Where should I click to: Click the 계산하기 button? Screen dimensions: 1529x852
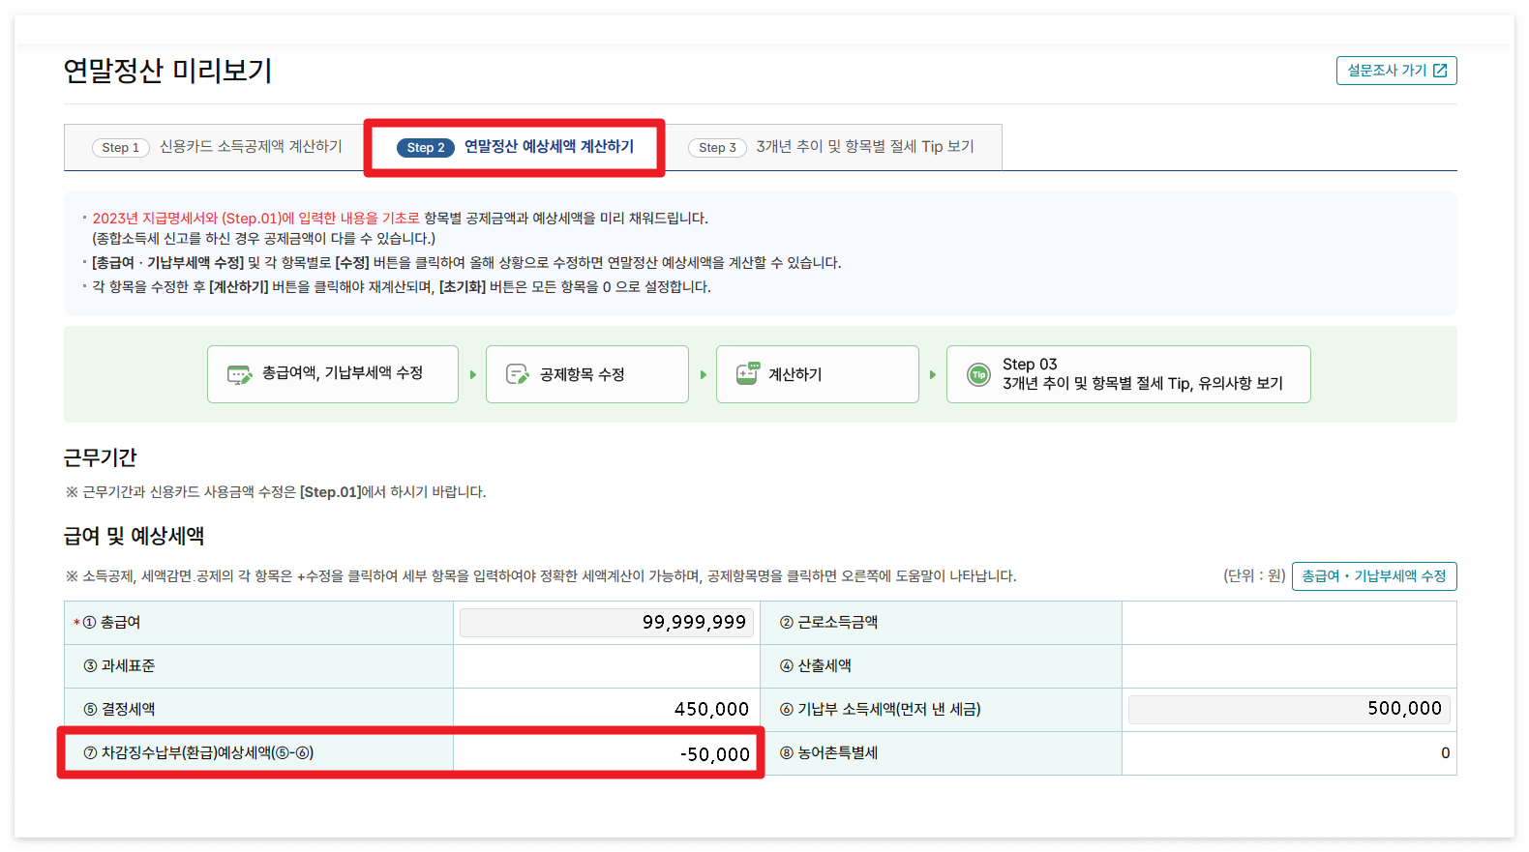pos(818,374)
